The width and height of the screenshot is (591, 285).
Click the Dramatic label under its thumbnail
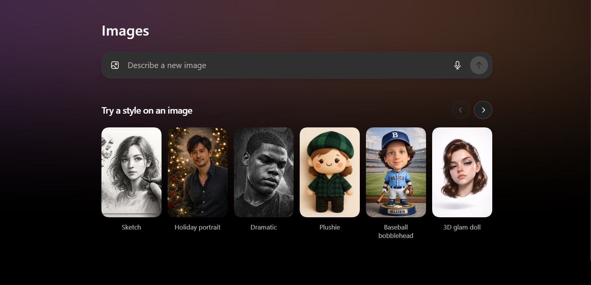pos(263,227)
